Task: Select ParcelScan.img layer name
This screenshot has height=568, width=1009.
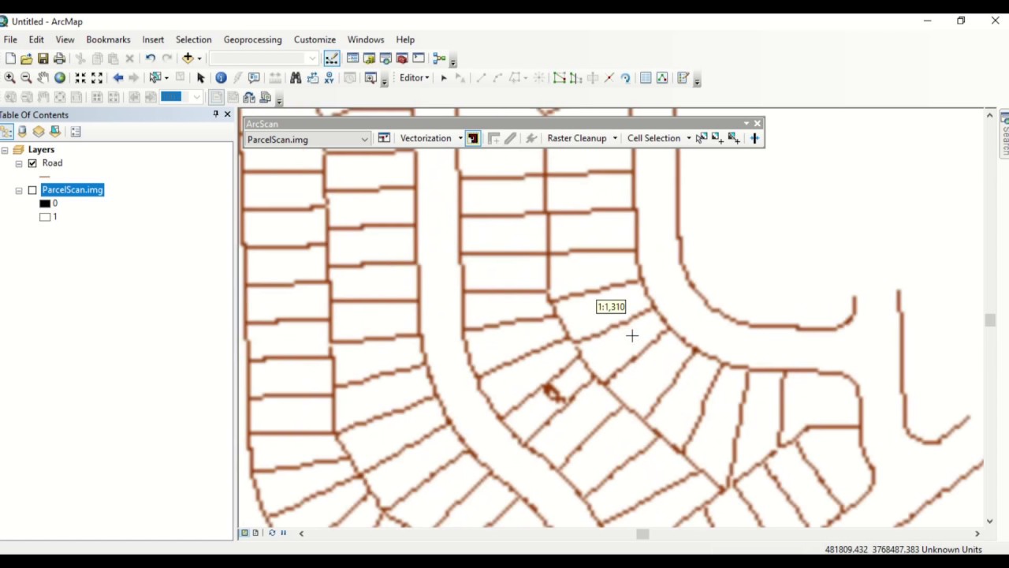Action: tap(73, 190)
